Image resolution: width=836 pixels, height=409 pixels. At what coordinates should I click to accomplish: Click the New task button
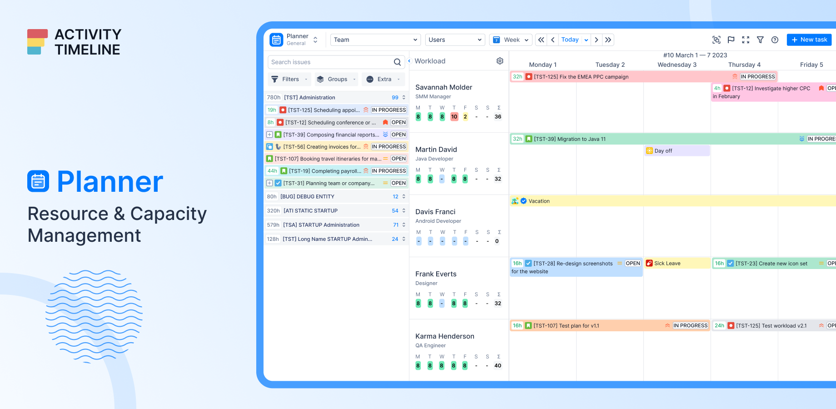(x=809, y=40)
